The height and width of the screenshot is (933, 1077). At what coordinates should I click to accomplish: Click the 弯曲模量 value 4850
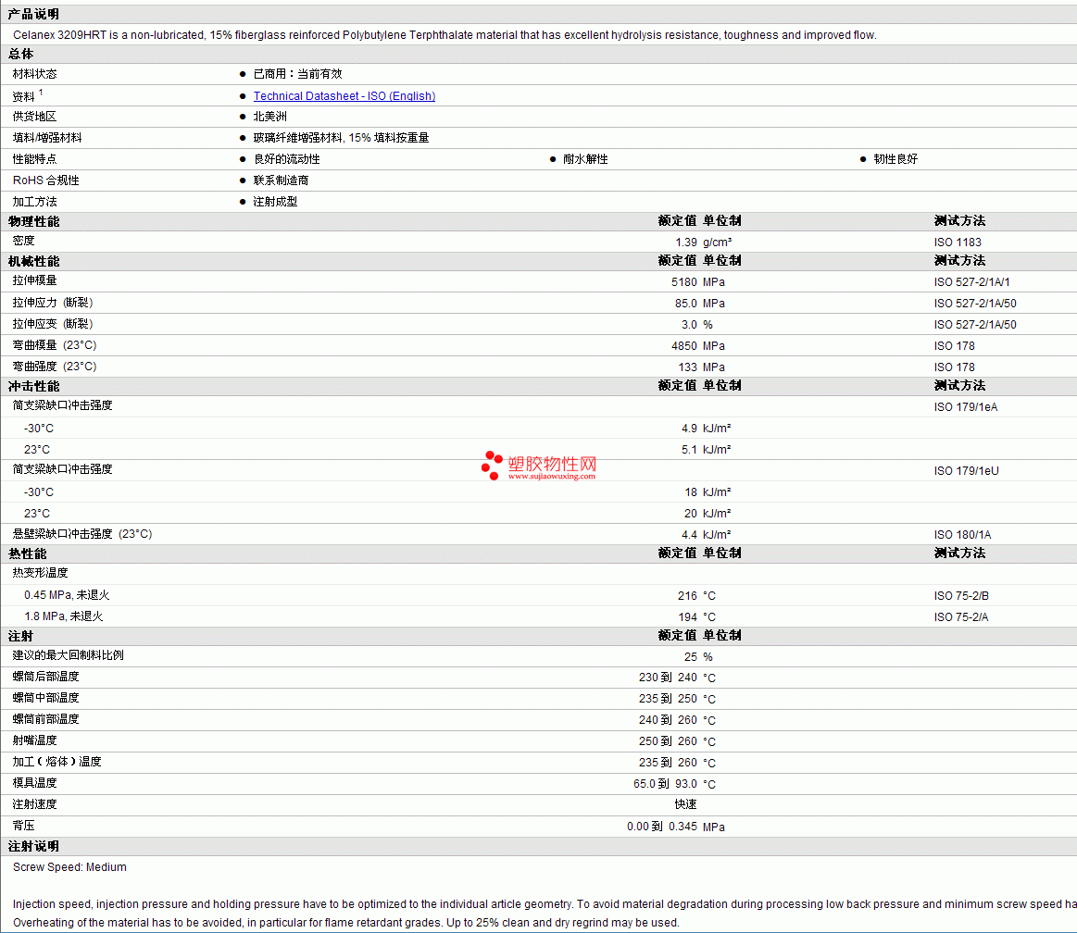pos(684,346)
